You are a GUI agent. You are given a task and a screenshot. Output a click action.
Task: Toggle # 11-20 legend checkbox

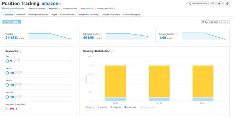click(x=112, y=107)
